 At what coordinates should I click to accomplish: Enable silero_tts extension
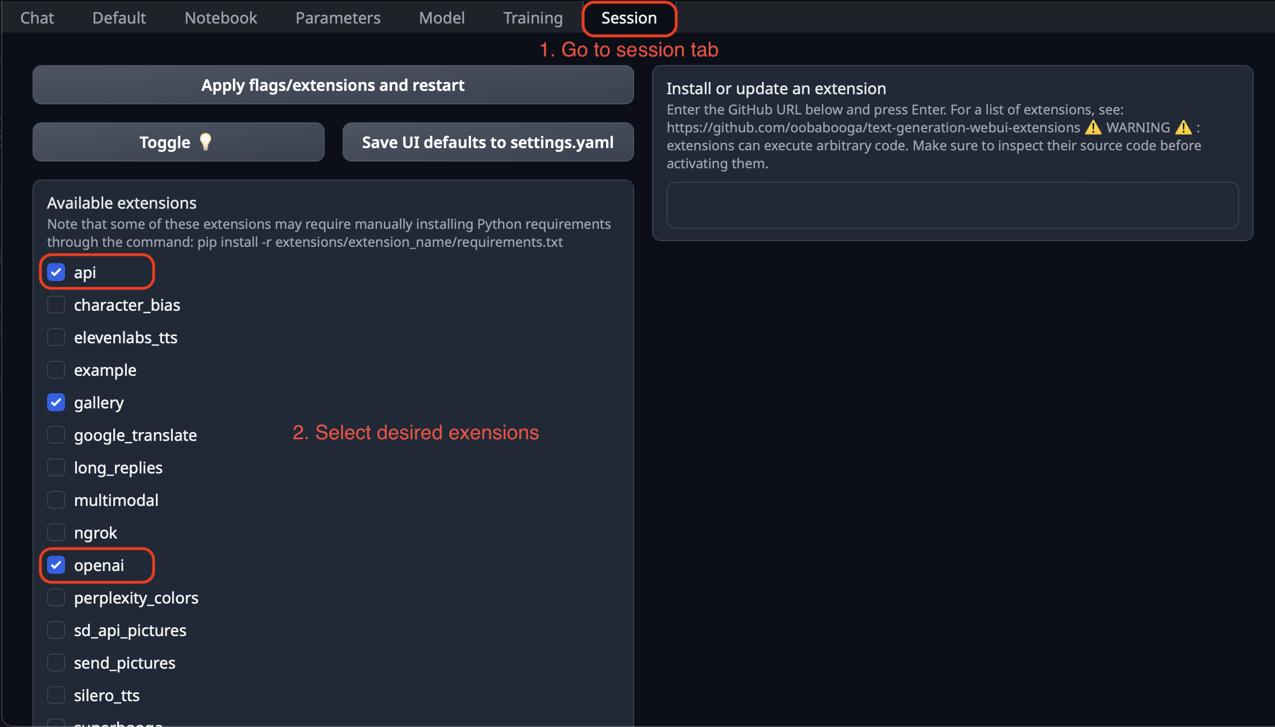(56, 695)
